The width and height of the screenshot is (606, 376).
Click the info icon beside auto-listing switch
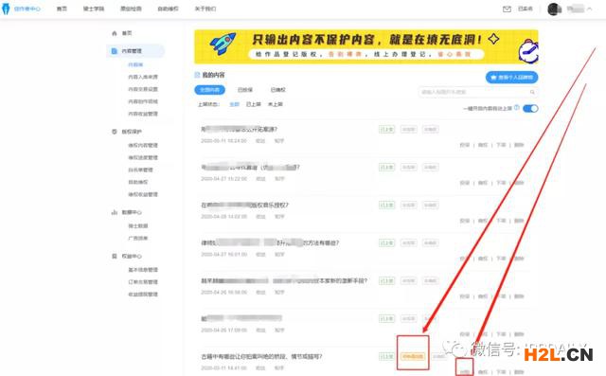tap(517, 108)
